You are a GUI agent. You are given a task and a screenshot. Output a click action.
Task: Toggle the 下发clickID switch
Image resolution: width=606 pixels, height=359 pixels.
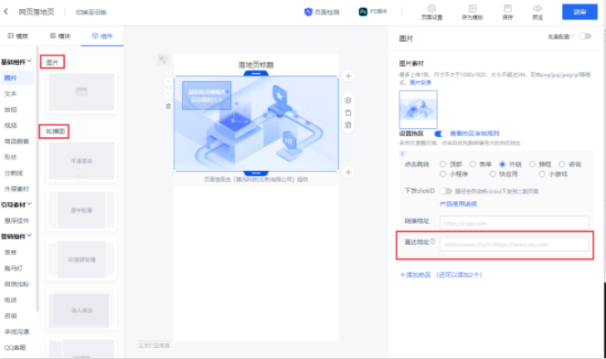[446, 191]
